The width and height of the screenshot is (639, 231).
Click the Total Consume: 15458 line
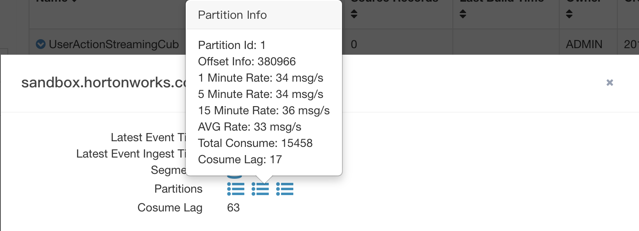pyautogui.click(x=255, y=143)
